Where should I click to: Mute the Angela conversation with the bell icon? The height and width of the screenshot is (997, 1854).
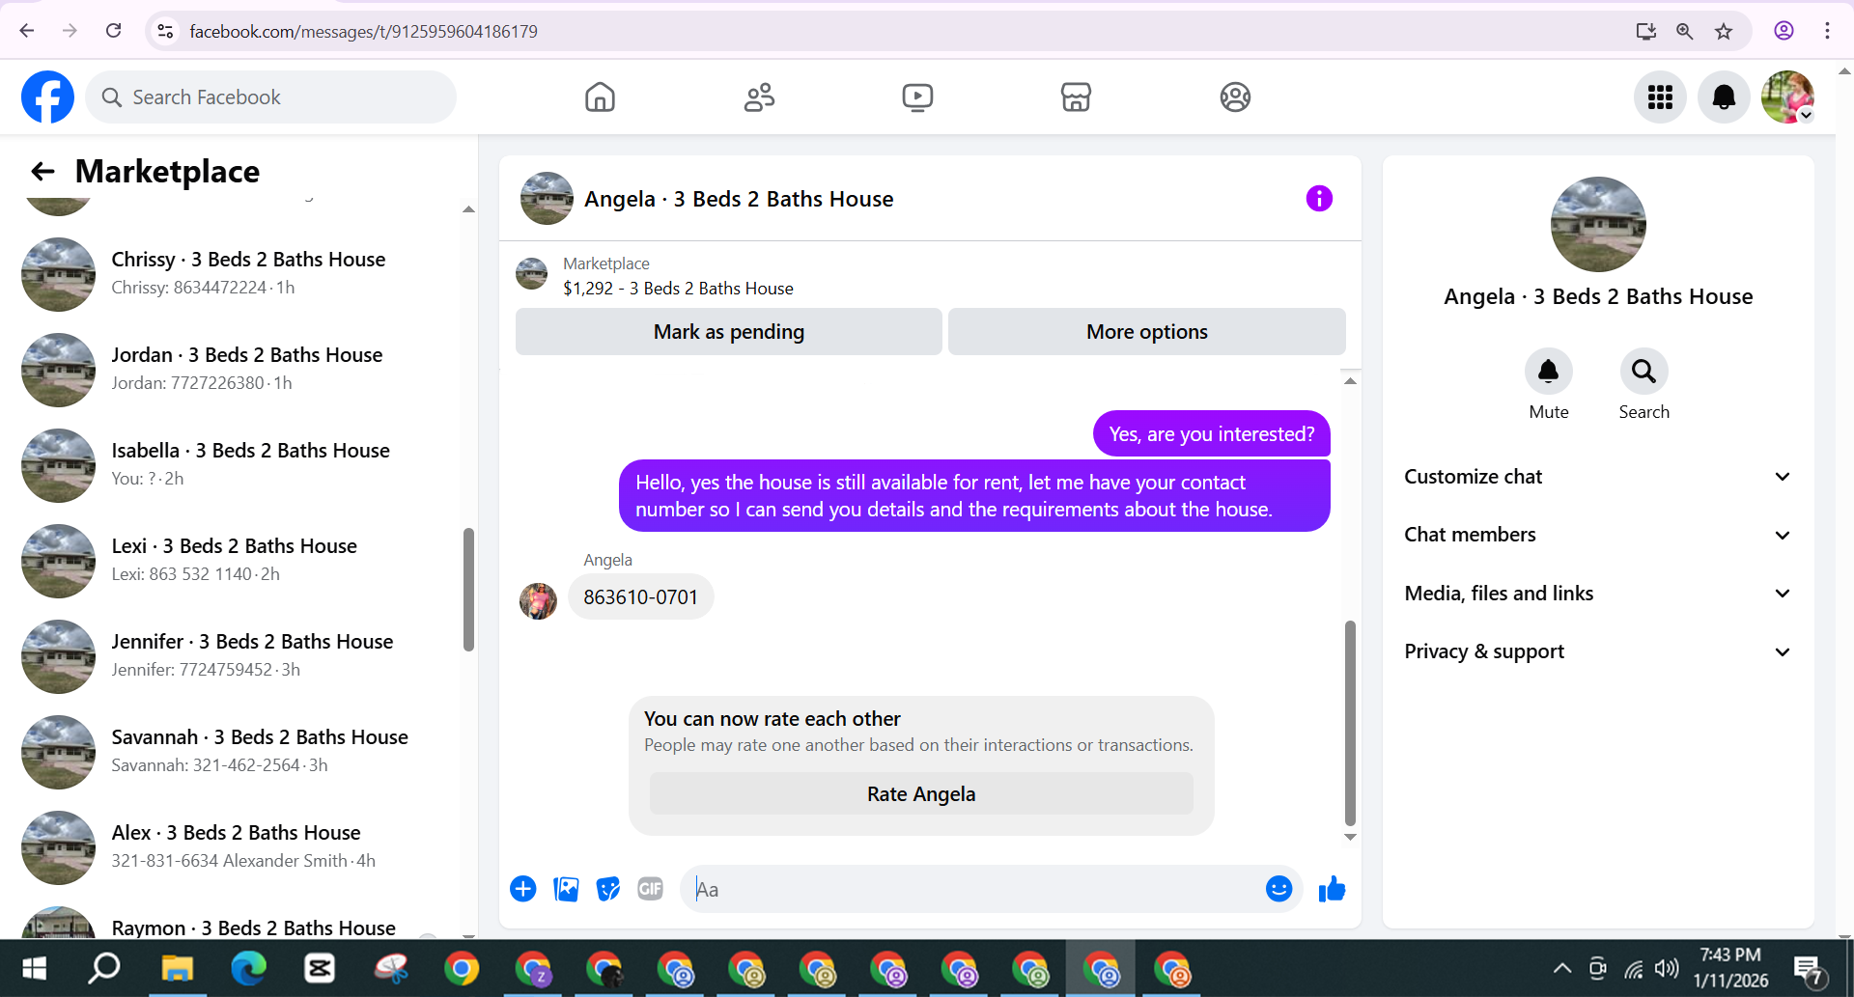[x=1549, y=372]
